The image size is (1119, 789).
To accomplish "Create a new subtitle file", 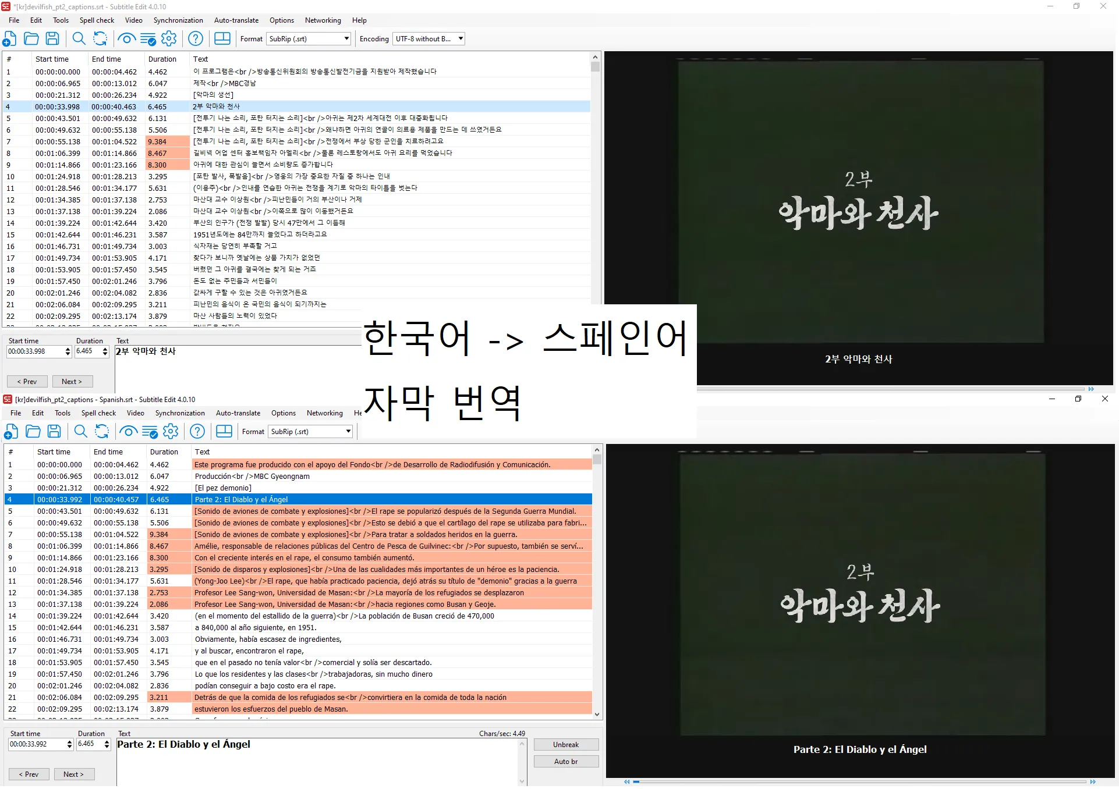I will tap(9, 38).
